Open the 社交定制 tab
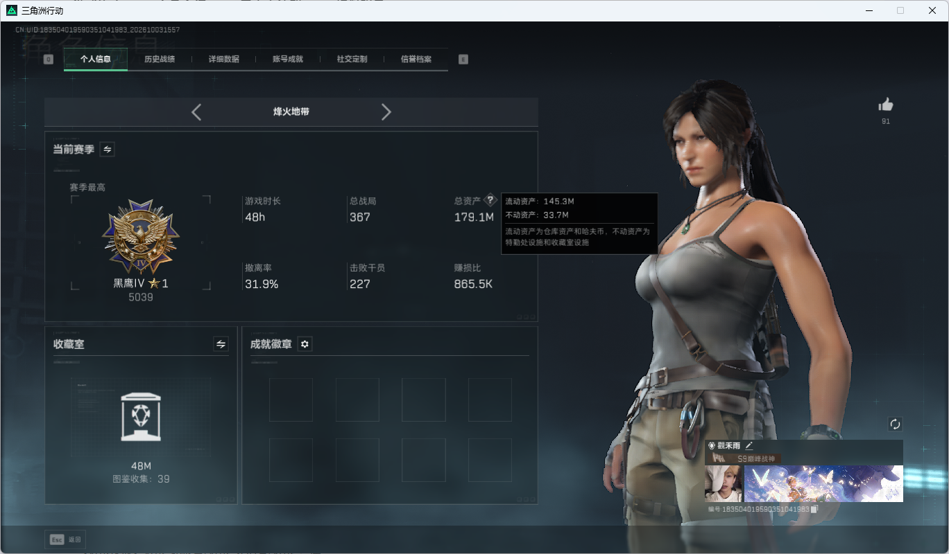 (x=352, y=60)
